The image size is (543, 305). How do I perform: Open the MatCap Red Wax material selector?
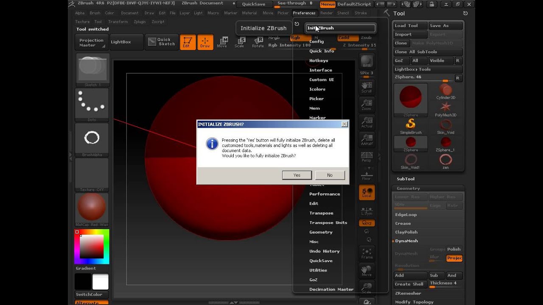(x=92, y=210)
